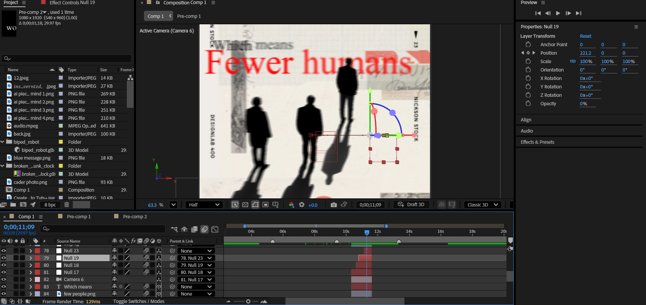Image resolution: width=646 pixels, height=305 pixels.
Task: Toggle the transparency grid in viewer
Action: click(x=245, y=205)
